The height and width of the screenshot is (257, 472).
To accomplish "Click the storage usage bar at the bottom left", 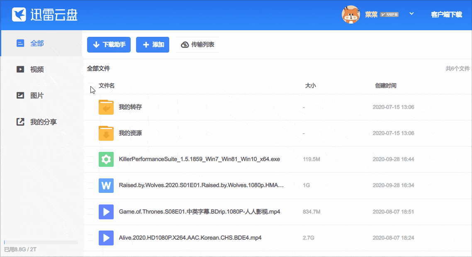I will [x=41, y=242].
